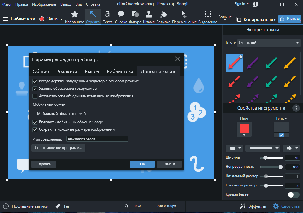
Task: Click the Отмена button
Action: coord(169,164)
